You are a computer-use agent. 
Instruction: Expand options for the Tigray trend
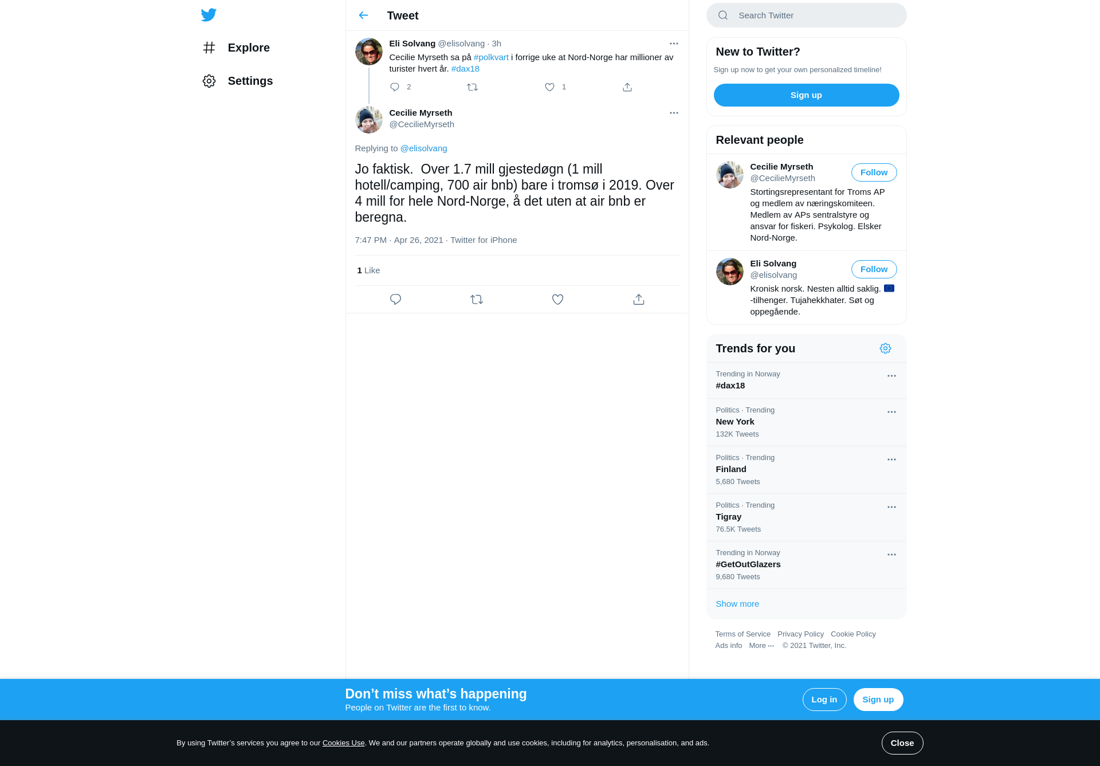[891, 507]
